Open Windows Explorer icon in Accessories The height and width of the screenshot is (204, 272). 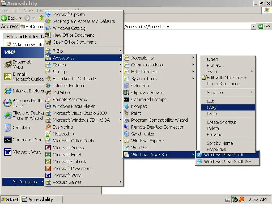(126, 141)
